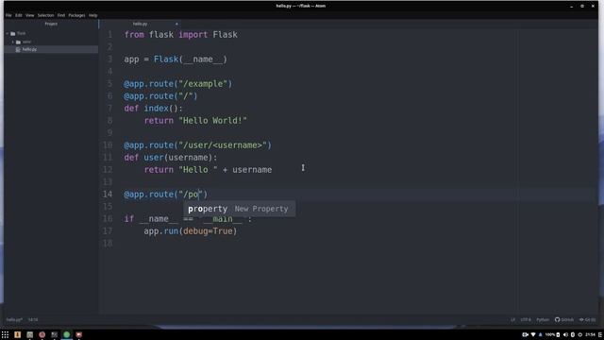Click the 'def user(username):' line

click(171, 158)
